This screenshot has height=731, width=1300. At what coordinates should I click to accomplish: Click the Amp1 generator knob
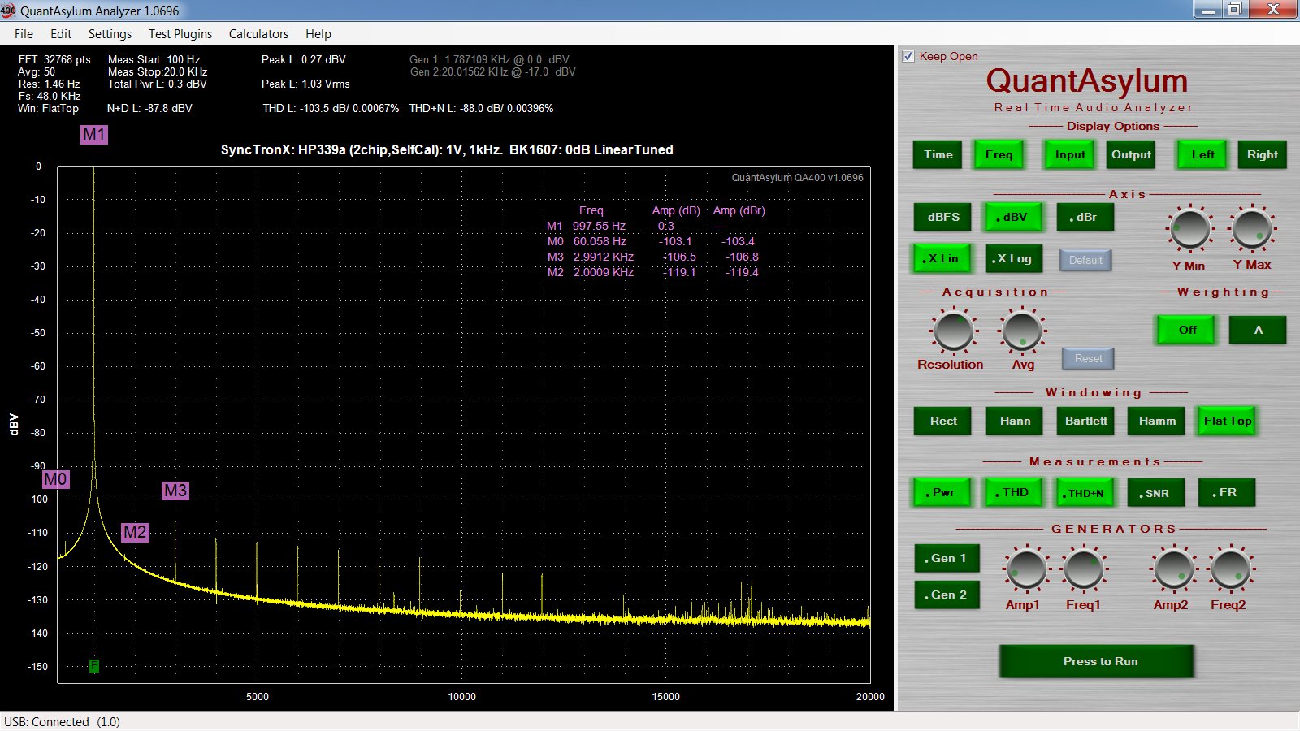(x=1026, y=569)
